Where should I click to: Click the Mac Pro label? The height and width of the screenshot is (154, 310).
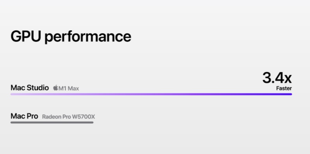[24, 116]
